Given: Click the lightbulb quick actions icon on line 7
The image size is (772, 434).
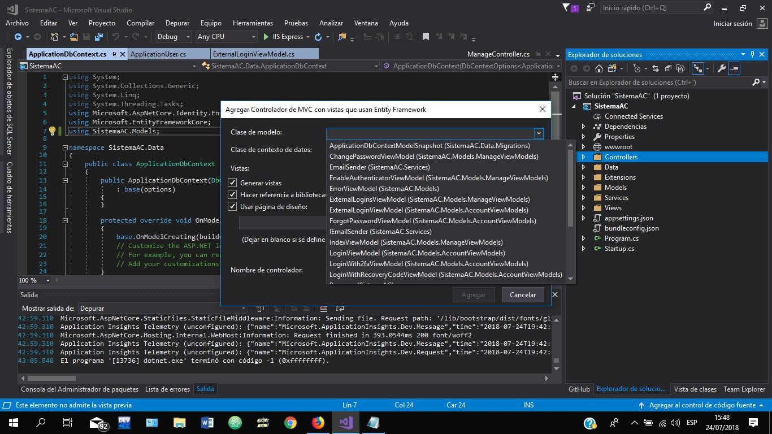Looking at the screenshot, I should click(52, 131).
